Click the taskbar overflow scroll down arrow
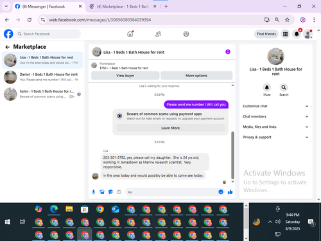 [246, 238]
